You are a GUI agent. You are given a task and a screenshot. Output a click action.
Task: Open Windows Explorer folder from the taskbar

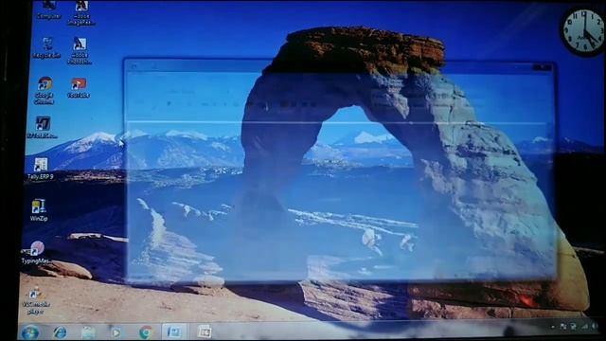pyautogui.click(x=88, y=332)
